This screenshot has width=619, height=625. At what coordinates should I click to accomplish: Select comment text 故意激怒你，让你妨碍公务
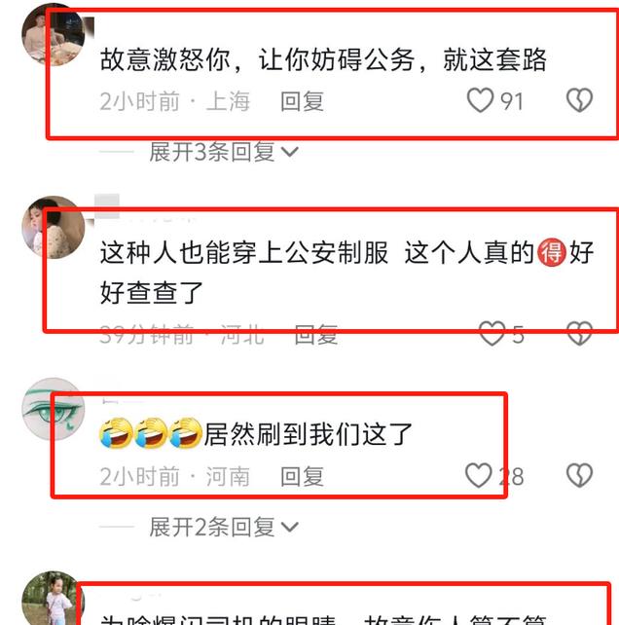point(257,59)
